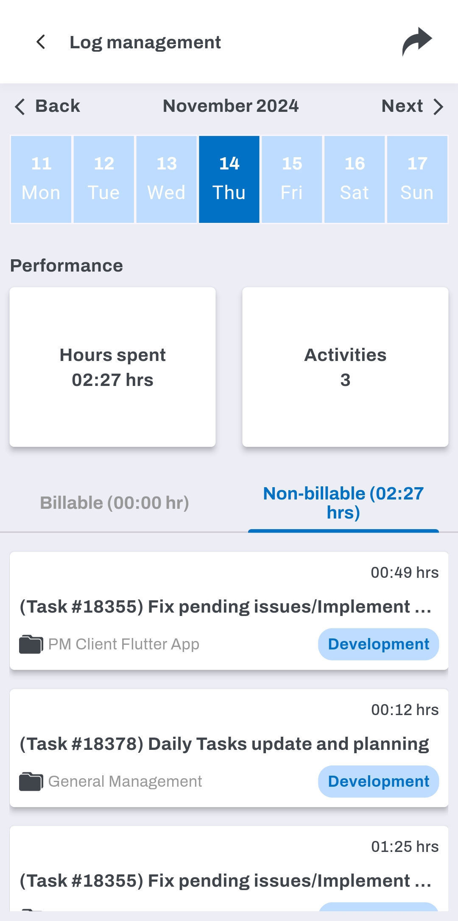Screen dimensions: 458x921
Task: Open the Activities card
Action: 345,367
